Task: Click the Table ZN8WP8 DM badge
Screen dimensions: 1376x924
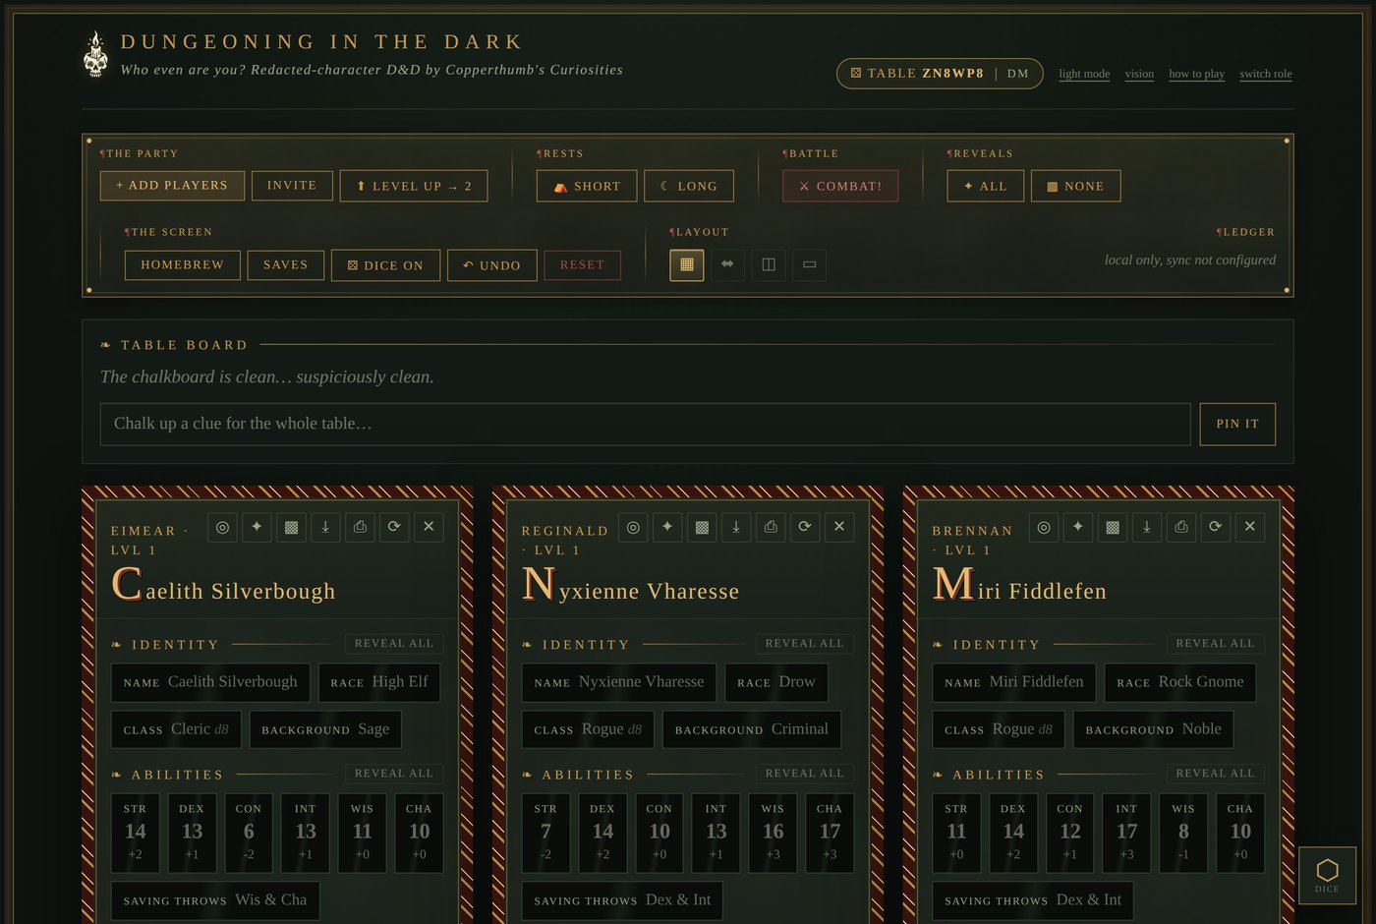Action: [x=940, y=74]
